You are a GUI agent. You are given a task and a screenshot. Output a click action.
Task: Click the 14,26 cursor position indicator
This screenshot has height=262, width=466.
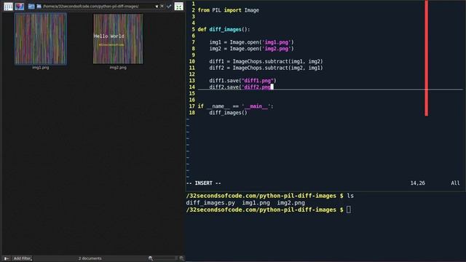pos(417,183)
